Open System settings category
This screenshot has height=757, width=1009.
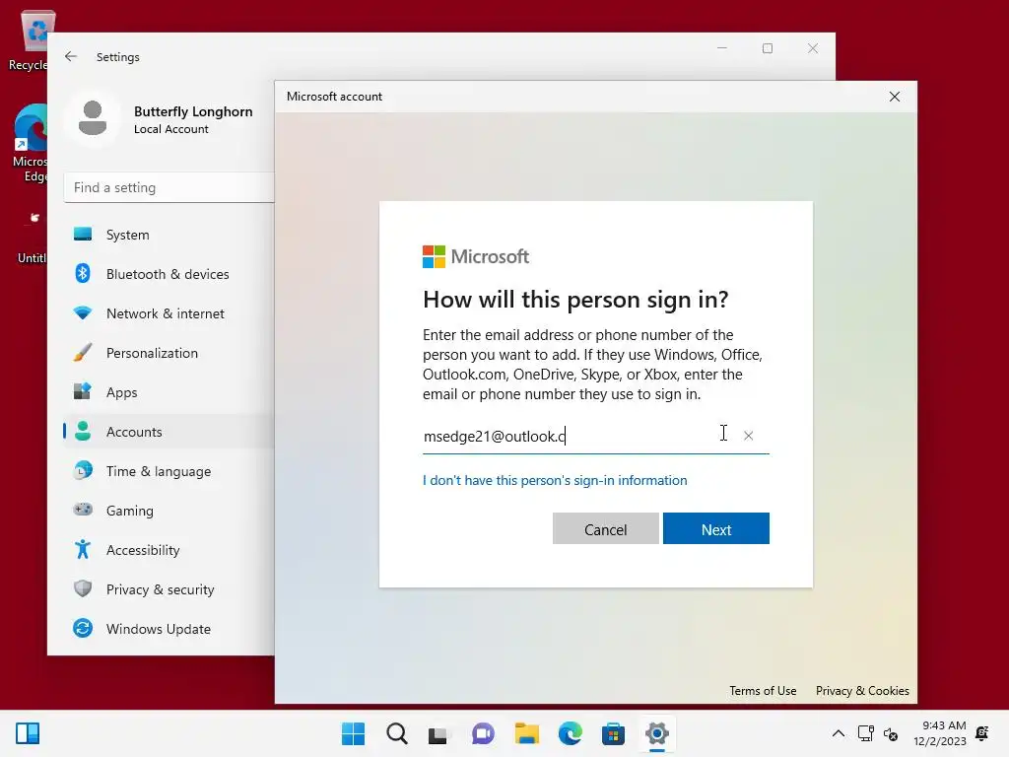169,235
